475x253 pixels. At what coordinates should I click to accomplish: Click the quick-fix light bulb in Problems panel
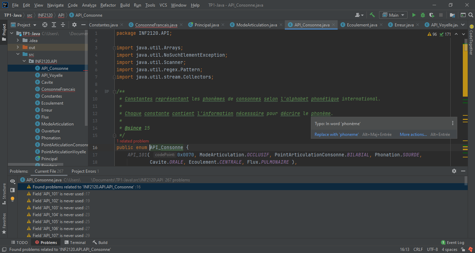click(13, 199)
